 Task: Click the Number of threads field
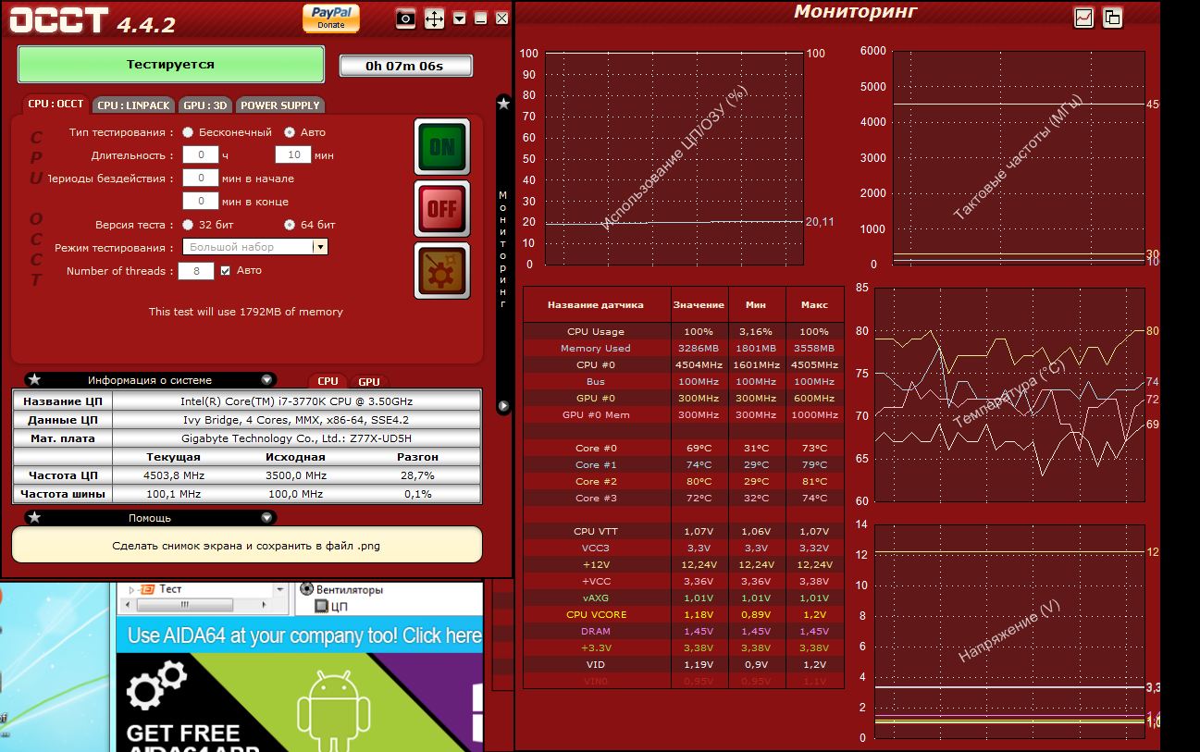pyautogui.click(x=196, y=271)
